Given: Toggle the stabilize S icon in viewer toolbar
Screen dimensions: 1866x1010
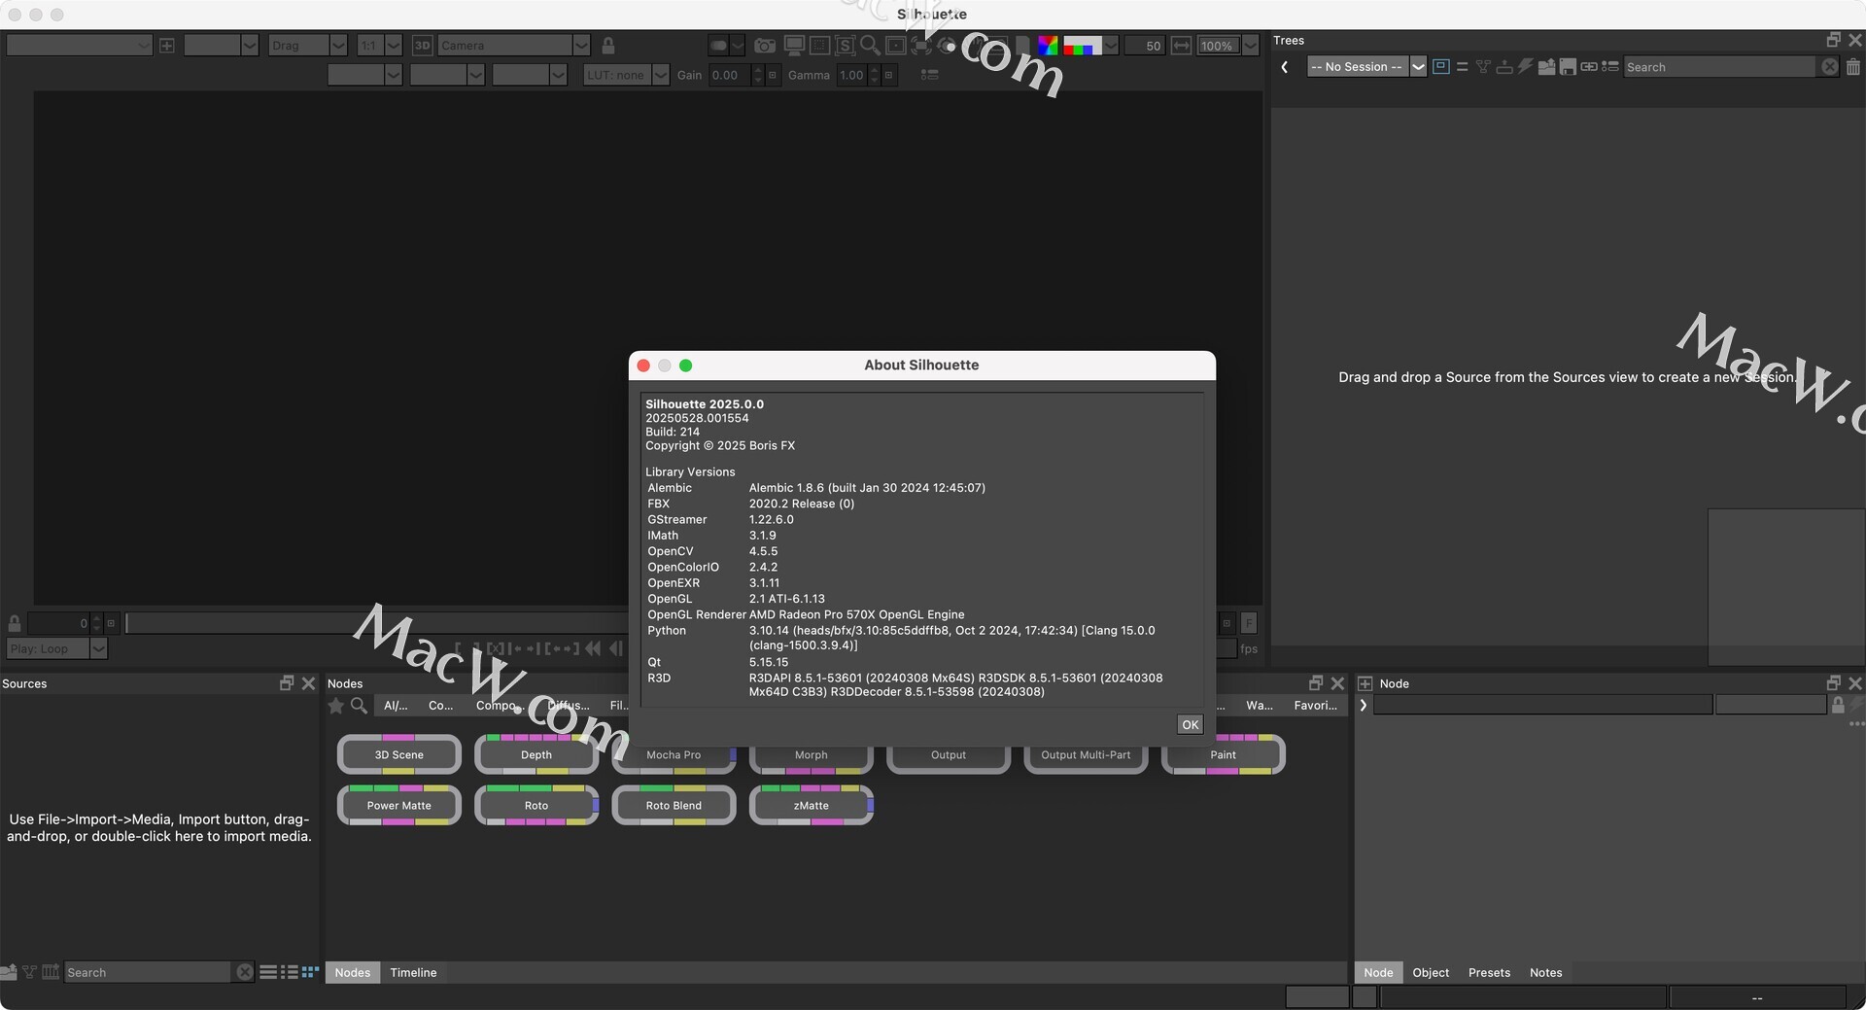Looking at the screenshot, I should point(845,46).
